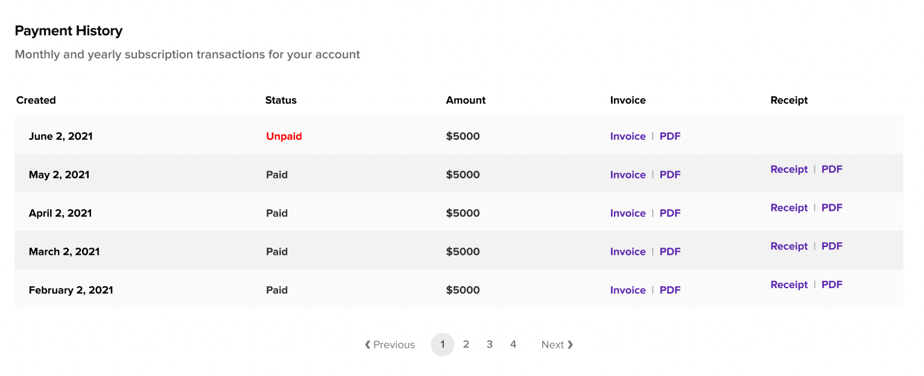Open the Invoice for April 2, 2021
Screen dimensions: 924x376
(628, 213)
